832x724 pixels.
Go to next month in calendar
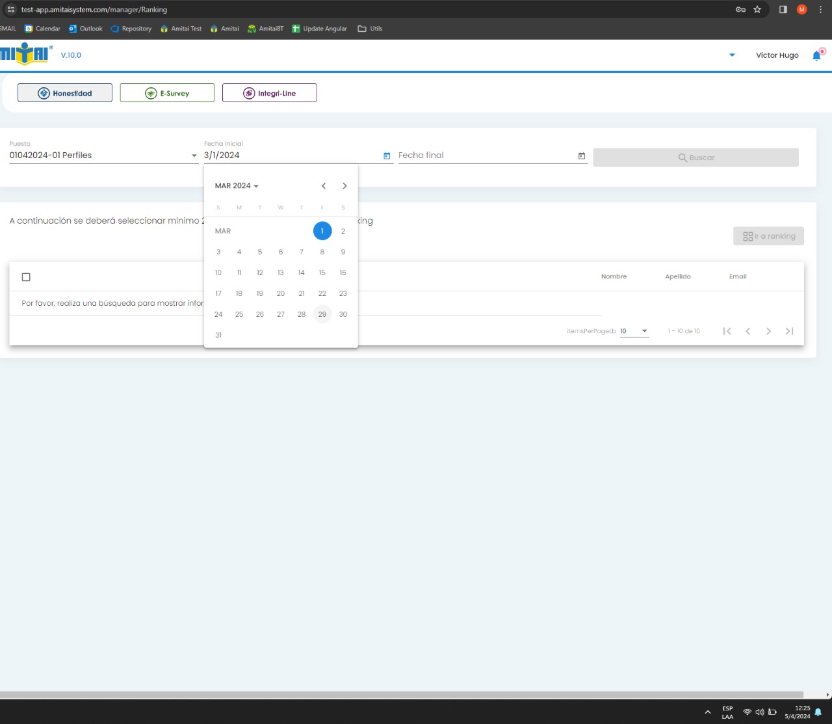tap(344, 186)
